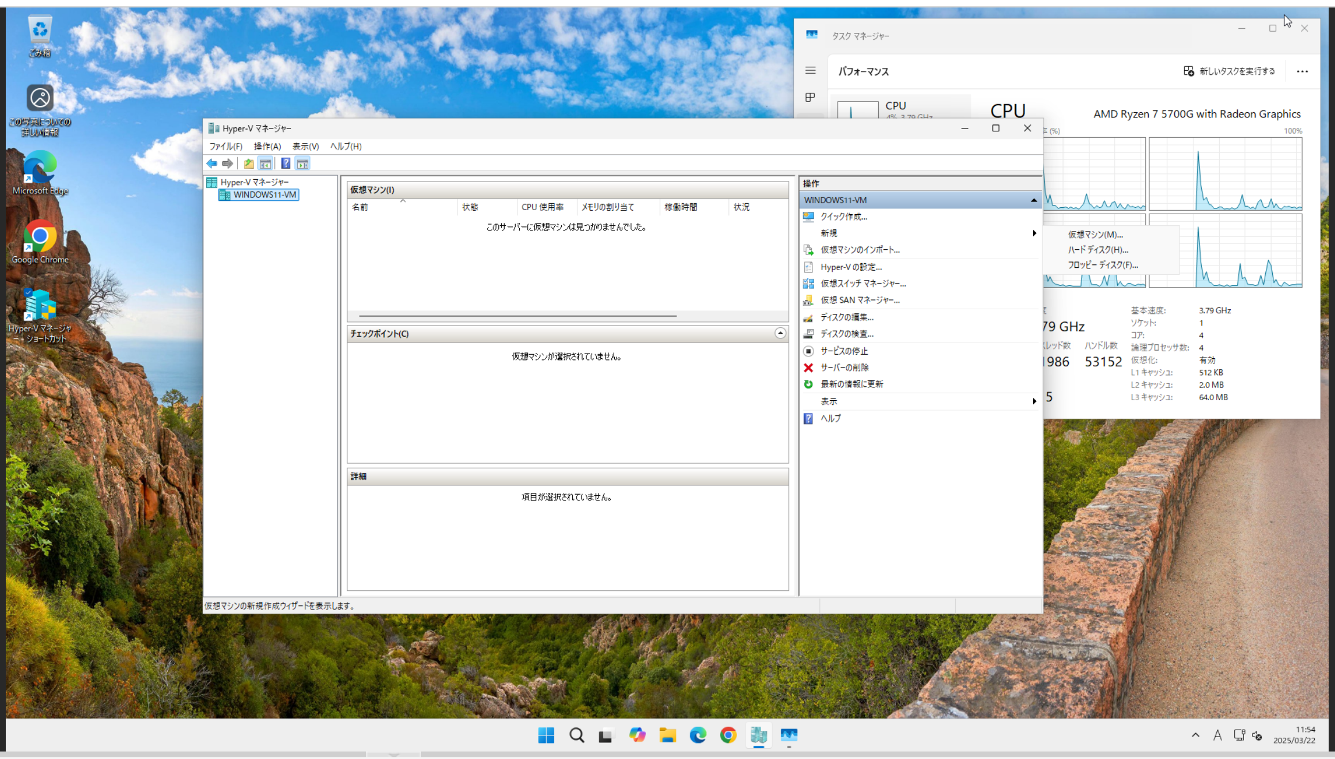Click the up-folder toolbar icon
This screenshot has height=759, width=1335.
(248, 164)
